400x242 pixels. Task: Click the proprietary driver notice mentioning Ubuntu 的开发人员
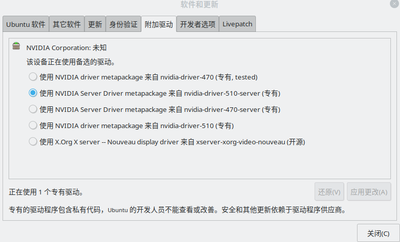[177, 210]
